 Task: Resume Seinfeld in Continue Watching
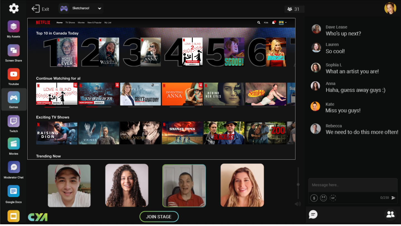266,94
